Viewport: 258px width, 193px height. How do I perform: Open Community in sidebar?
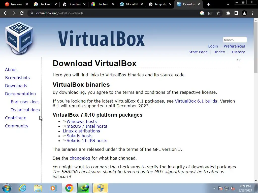coord(17,126)
